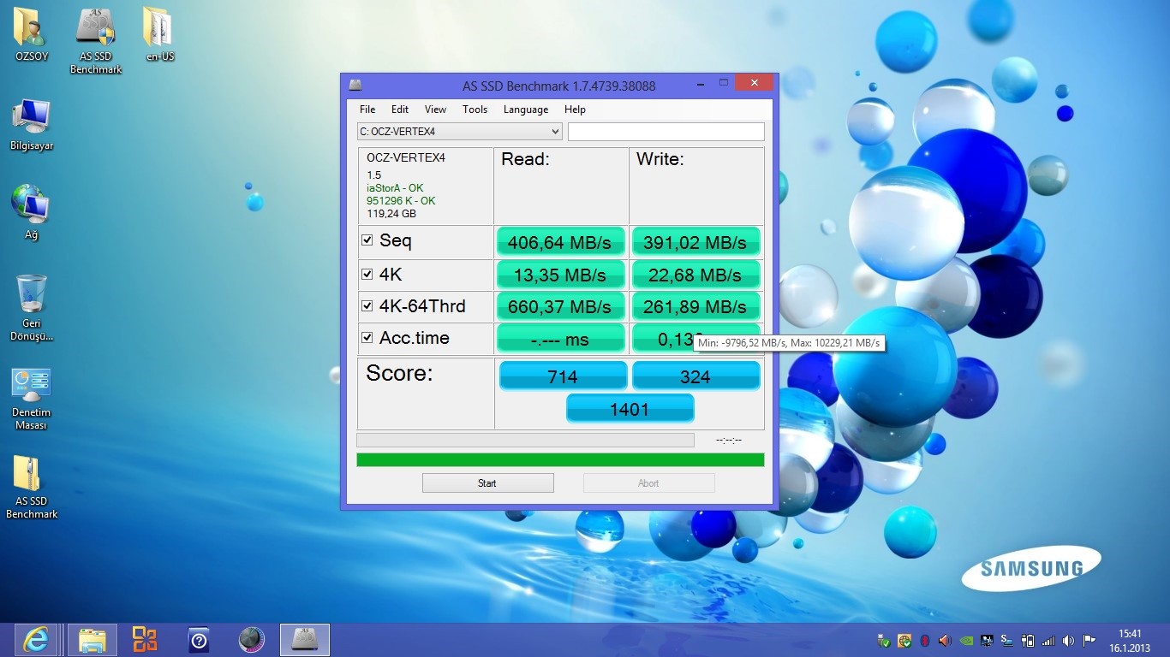Viewport: 1170px width, 657px height.
Task: Open the File menu
Action: coord(367,109)
